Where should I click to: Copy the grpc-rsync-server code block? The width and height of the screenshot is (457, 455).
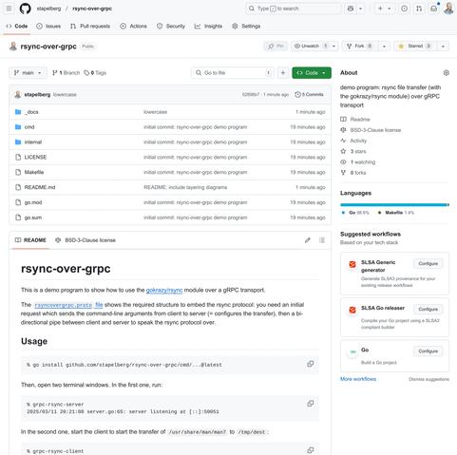311,404
